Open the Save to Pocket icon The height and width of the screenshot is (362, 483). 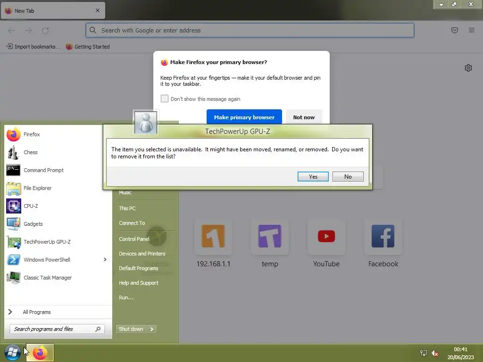(455, 30)
